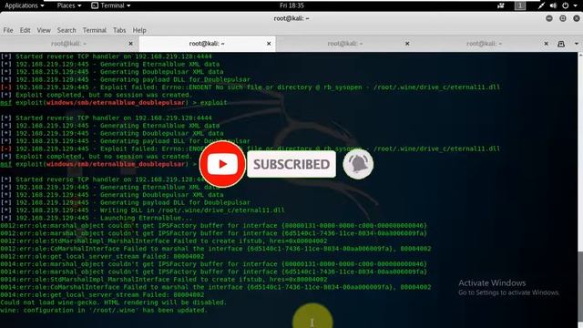Click the root@kali window title text
Image resolution: width=583 pixels, height=328 pixels.
coord(291,18)
